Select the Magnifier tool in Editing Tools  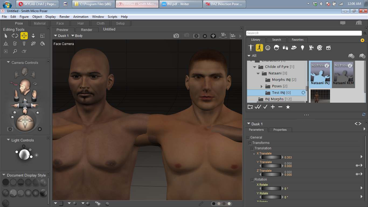coord(15,51)
